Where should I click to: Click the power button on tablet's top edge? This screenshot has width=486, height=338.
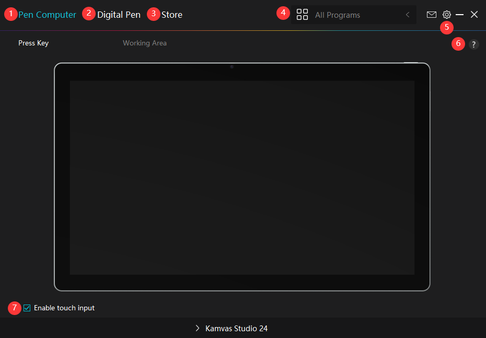[411, 63]
